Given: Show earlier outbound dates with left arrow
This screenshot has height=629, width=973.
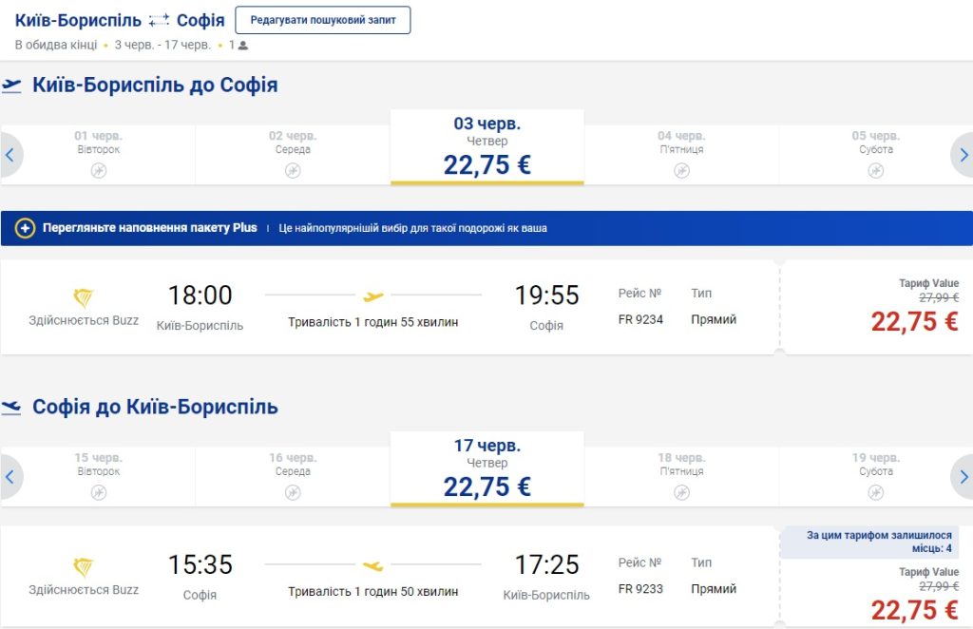Looking at the screenshot, I should click(10, 154).
